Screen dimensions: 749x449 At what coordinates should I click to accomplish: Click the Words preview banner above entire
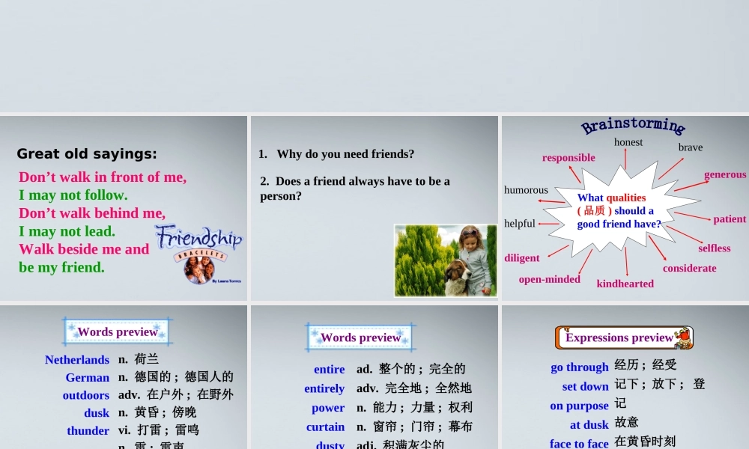(x=361, y=337)
